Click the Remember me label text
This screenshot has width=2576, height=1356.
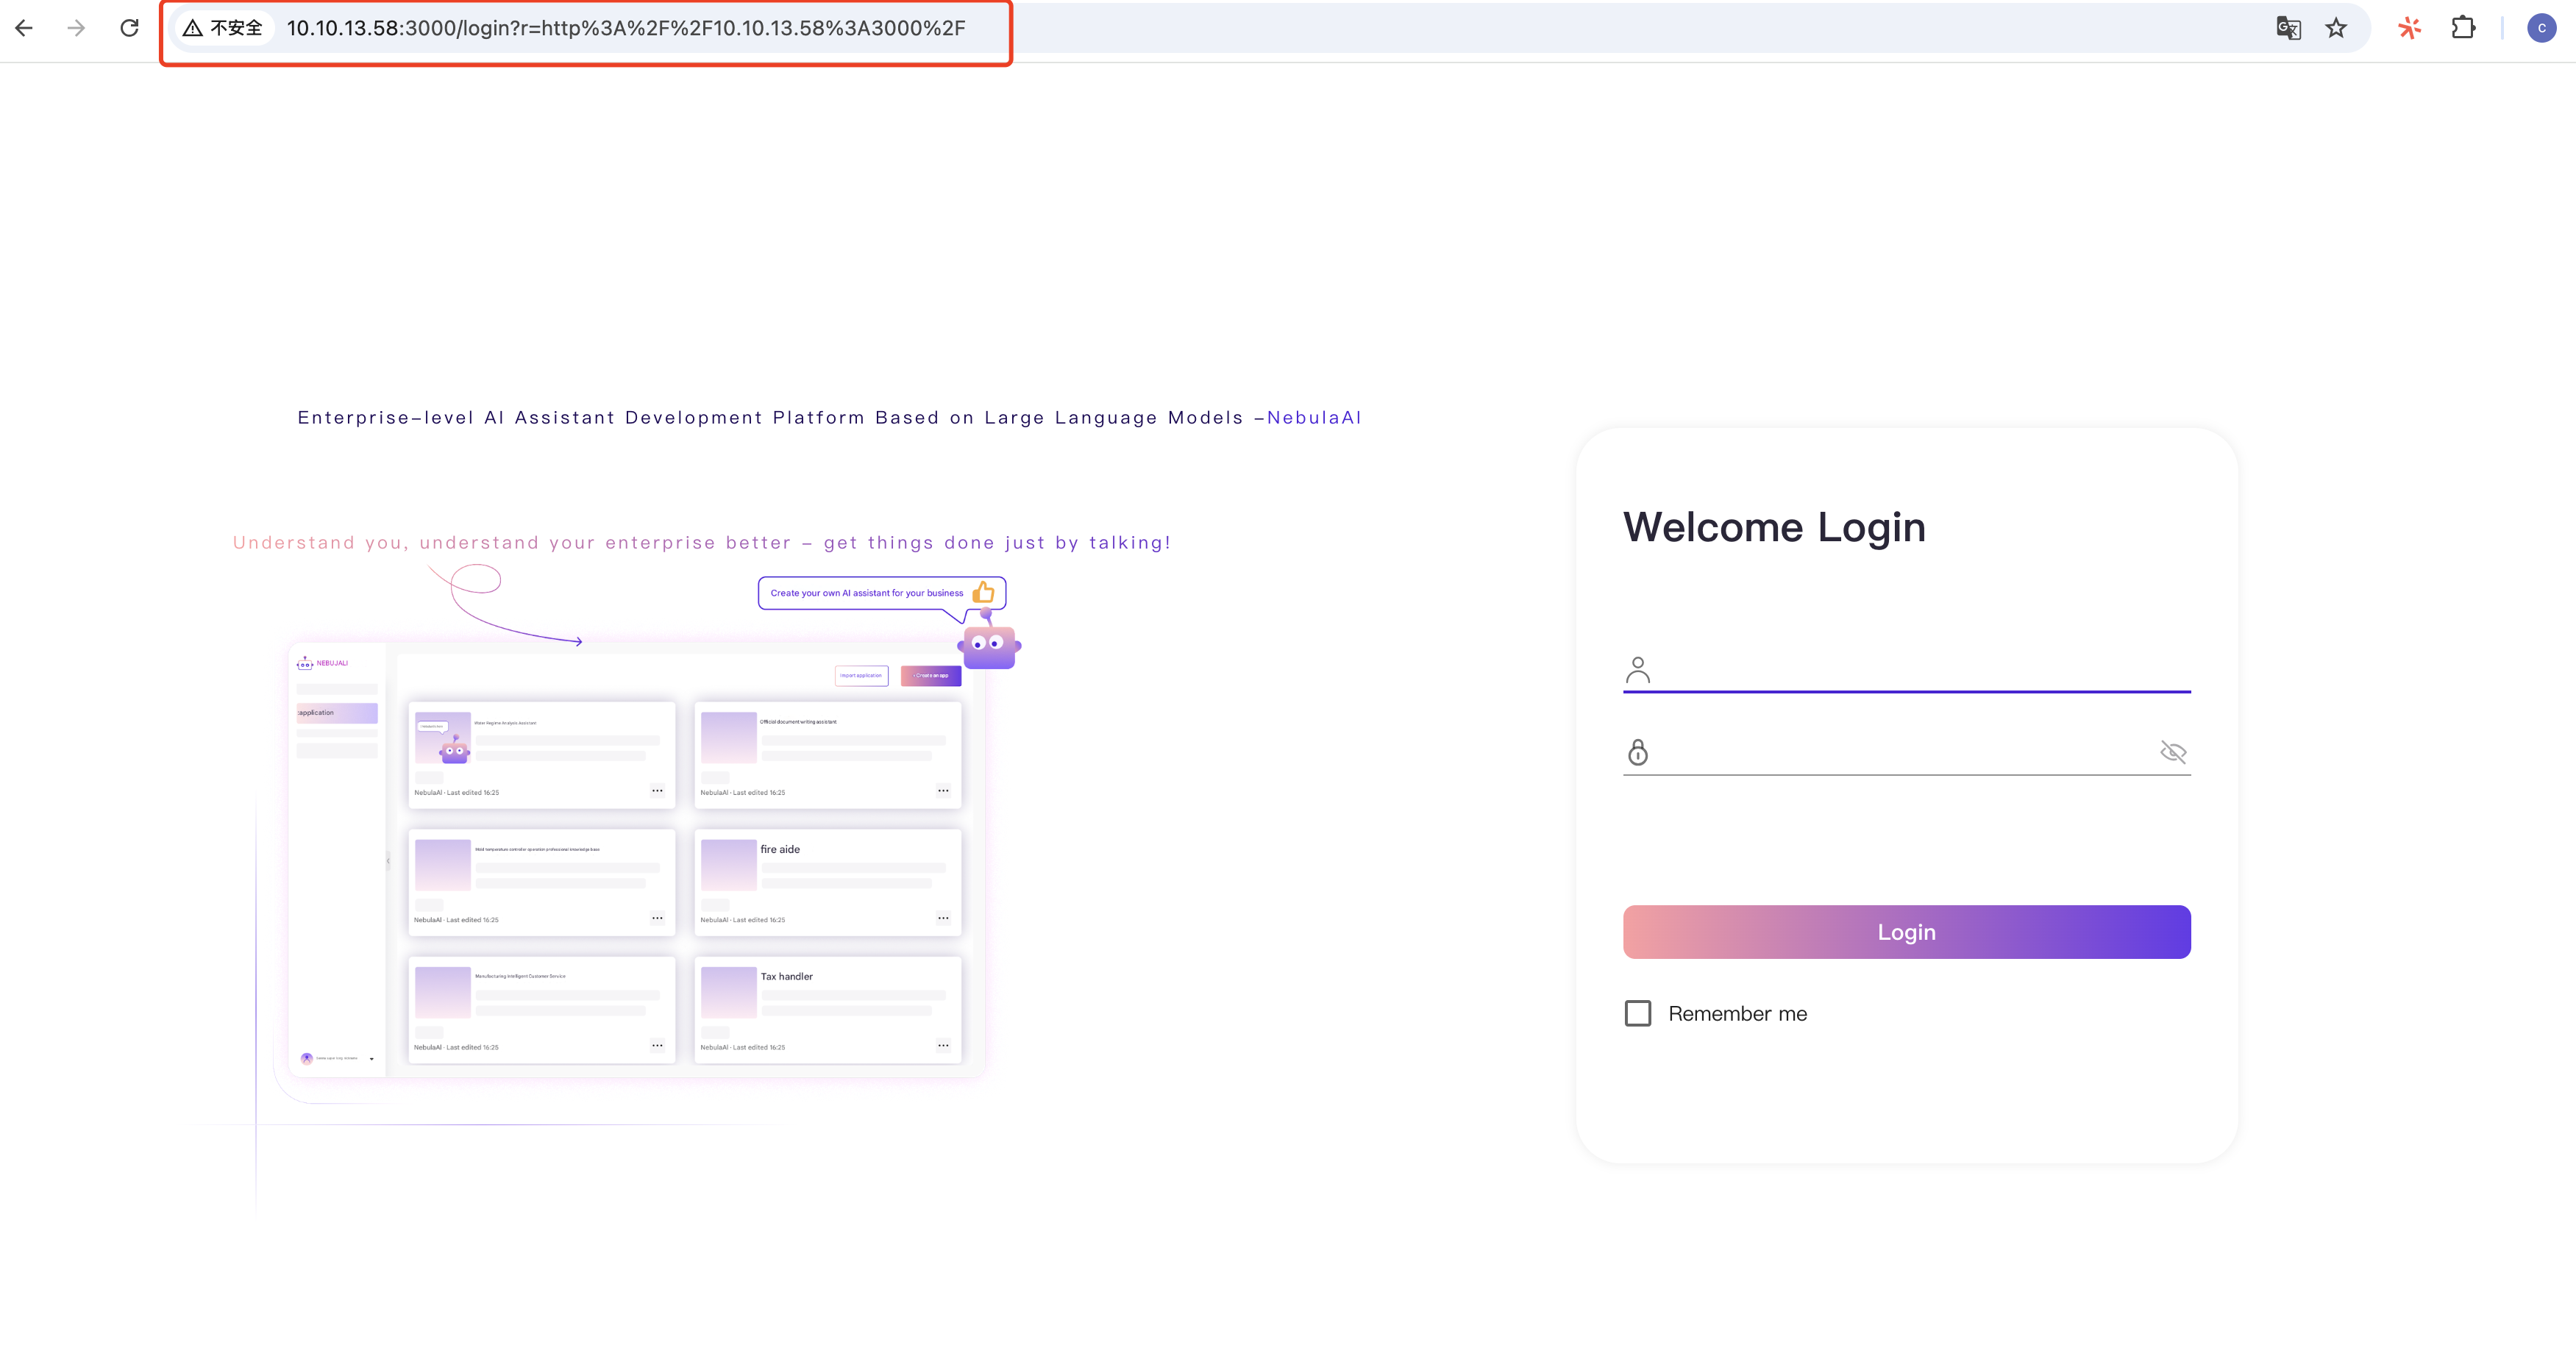tap(1737, 1013)
